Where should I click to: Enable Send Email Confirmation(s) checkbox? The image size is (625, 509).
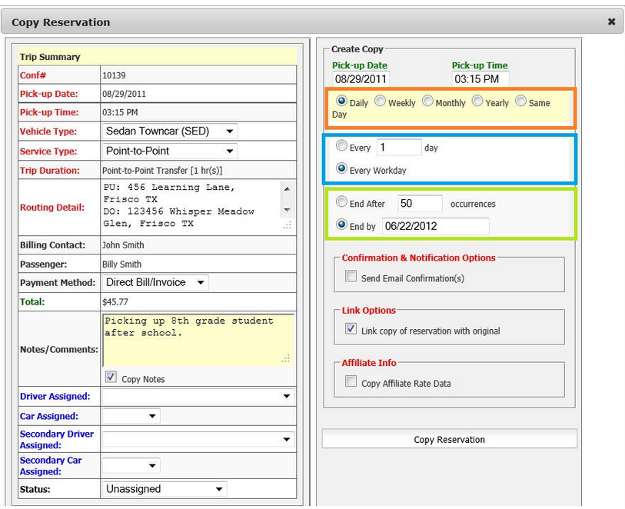tap(351, 277)
